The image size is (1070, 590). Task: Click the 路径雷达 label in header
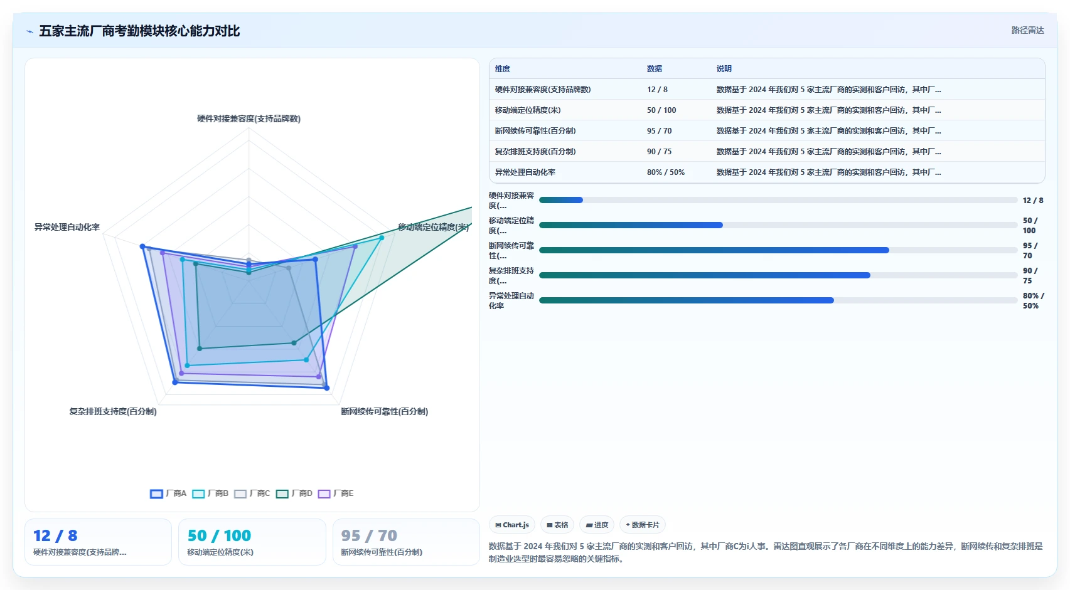1027,30
